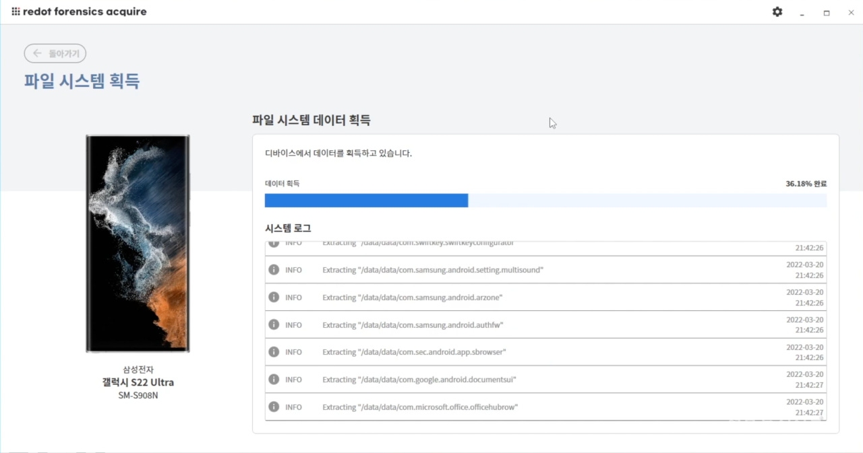Click the 36.18% 완료 completion label
The height and width of the screenshot is (453, 863).
(x=806, y=183)
